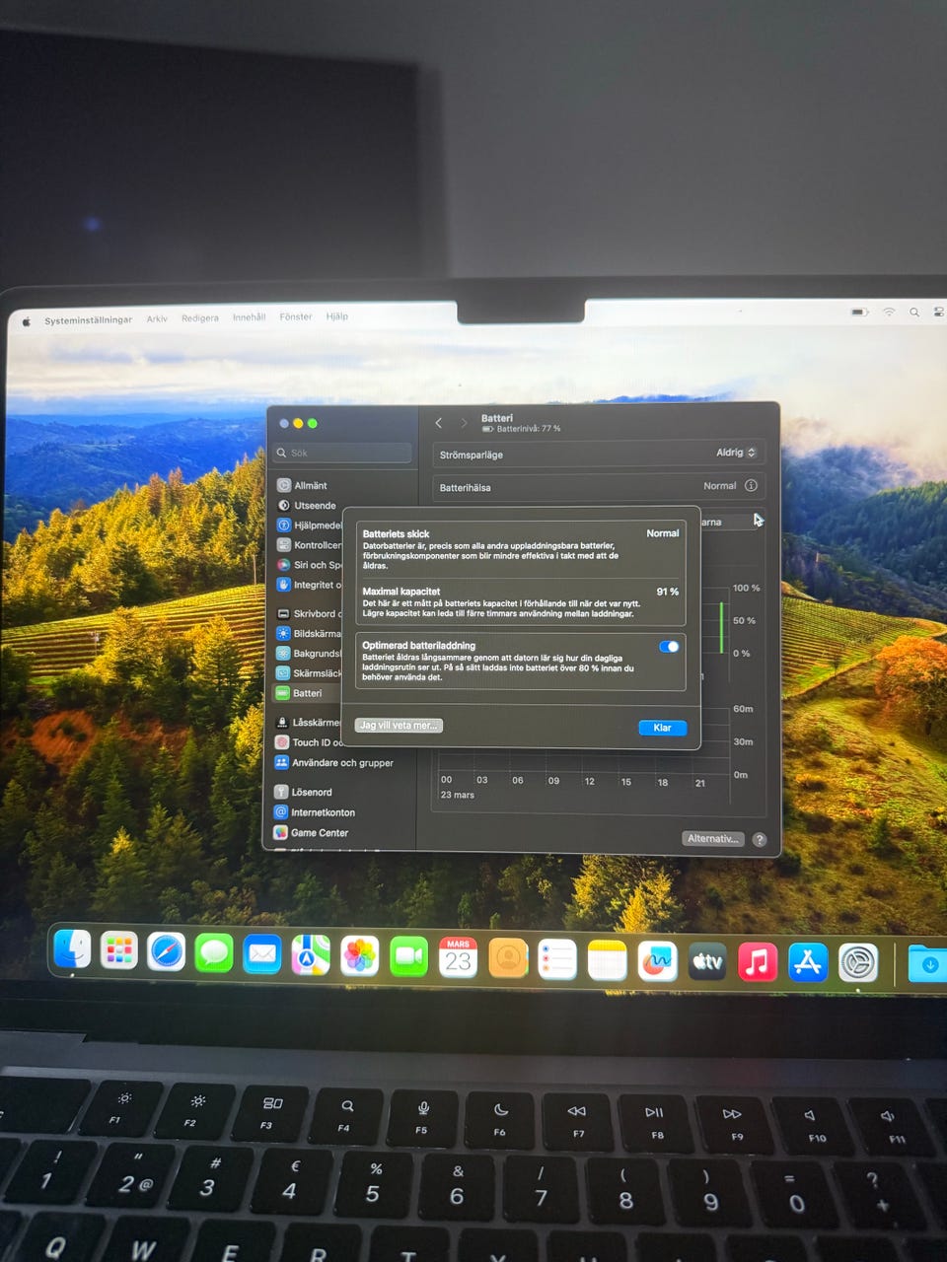Select Integritet och säkerhet in the sidebar
This screenshot has width=947, height=1262.
coord(310,585)
